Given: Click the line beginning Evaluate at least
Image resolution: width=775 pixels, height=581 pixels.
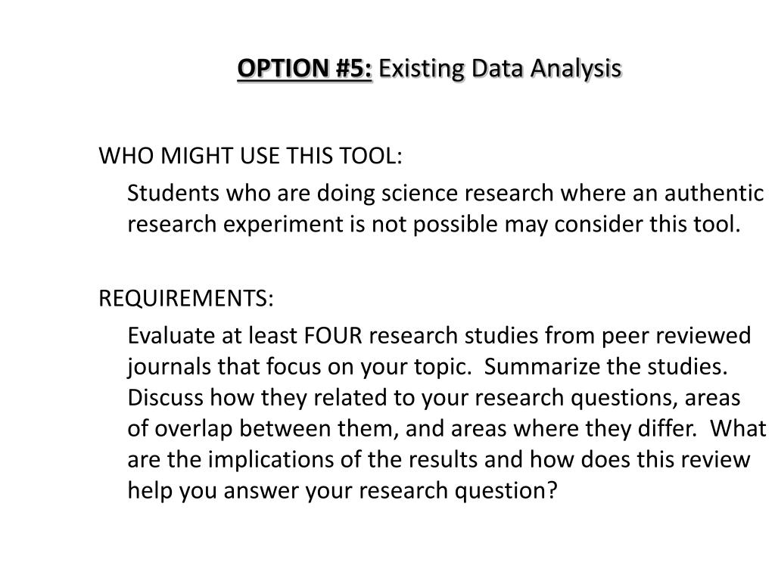Looking at the screenshot, I should tap(439, 335).
